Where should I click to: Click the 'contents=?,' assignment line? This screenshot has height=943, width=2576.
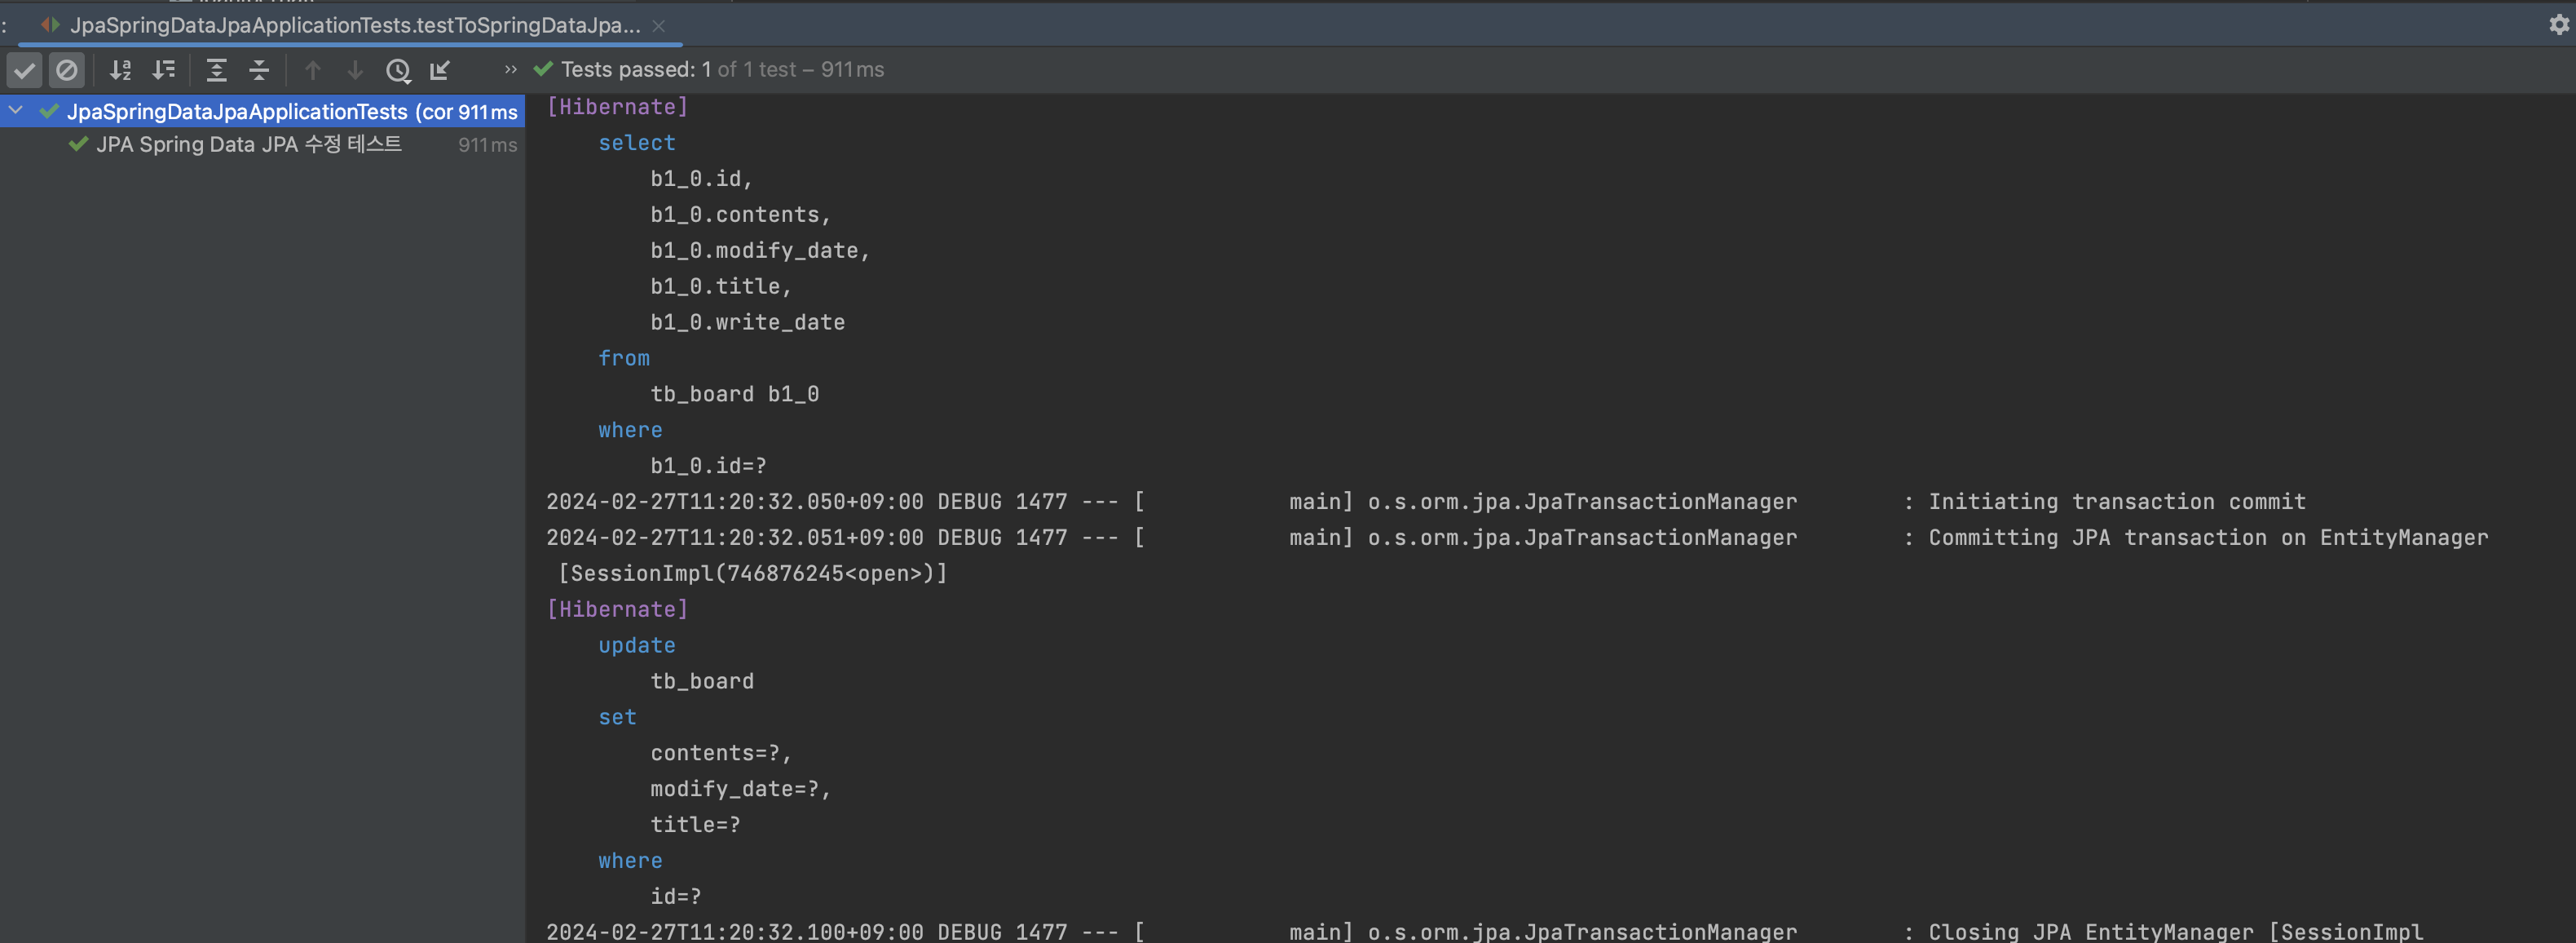[x=721, y=754]
